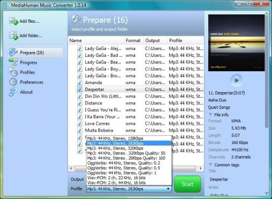Screen dimensions: 272x199
Task: Choose Mp3: 44 KHz, Stereo, 128Kbps option
Action: (x=129, y=139)
